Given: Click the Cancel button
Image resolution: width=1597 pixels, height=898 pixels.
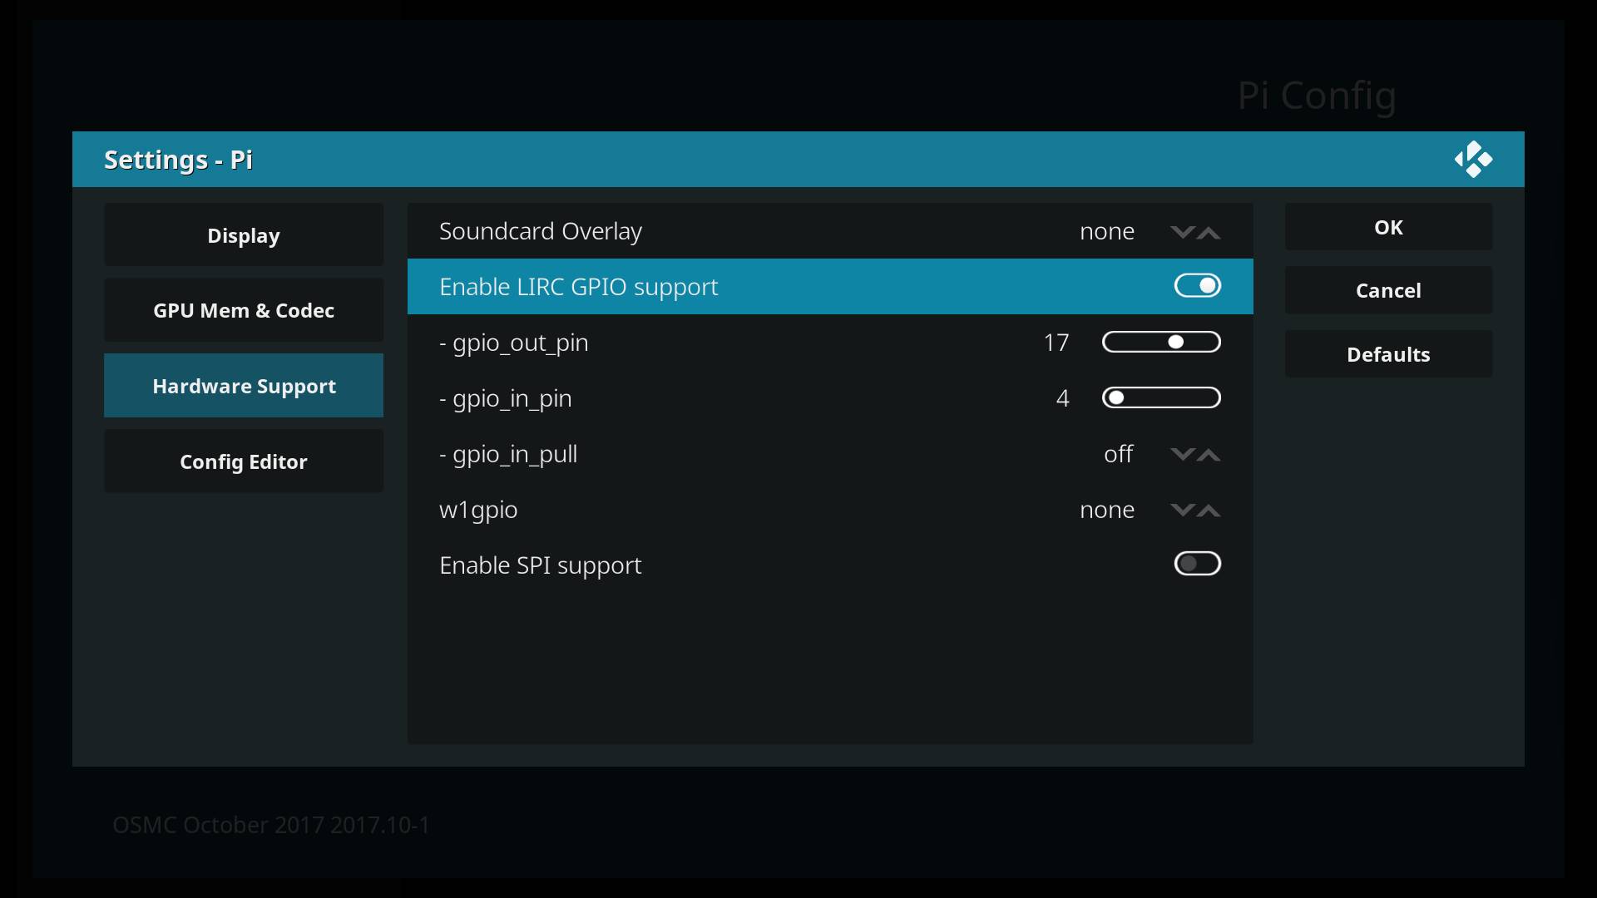Looking at the screenshot, I should click(x=1388, y=290).
